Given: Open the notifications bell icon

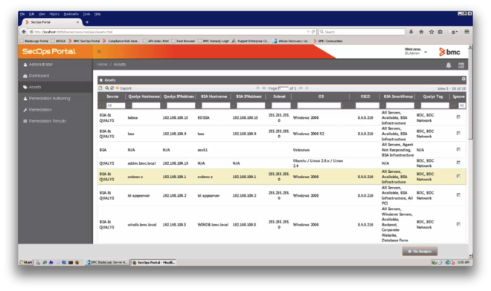Looking at the screenshot, I should click(449, 65).
